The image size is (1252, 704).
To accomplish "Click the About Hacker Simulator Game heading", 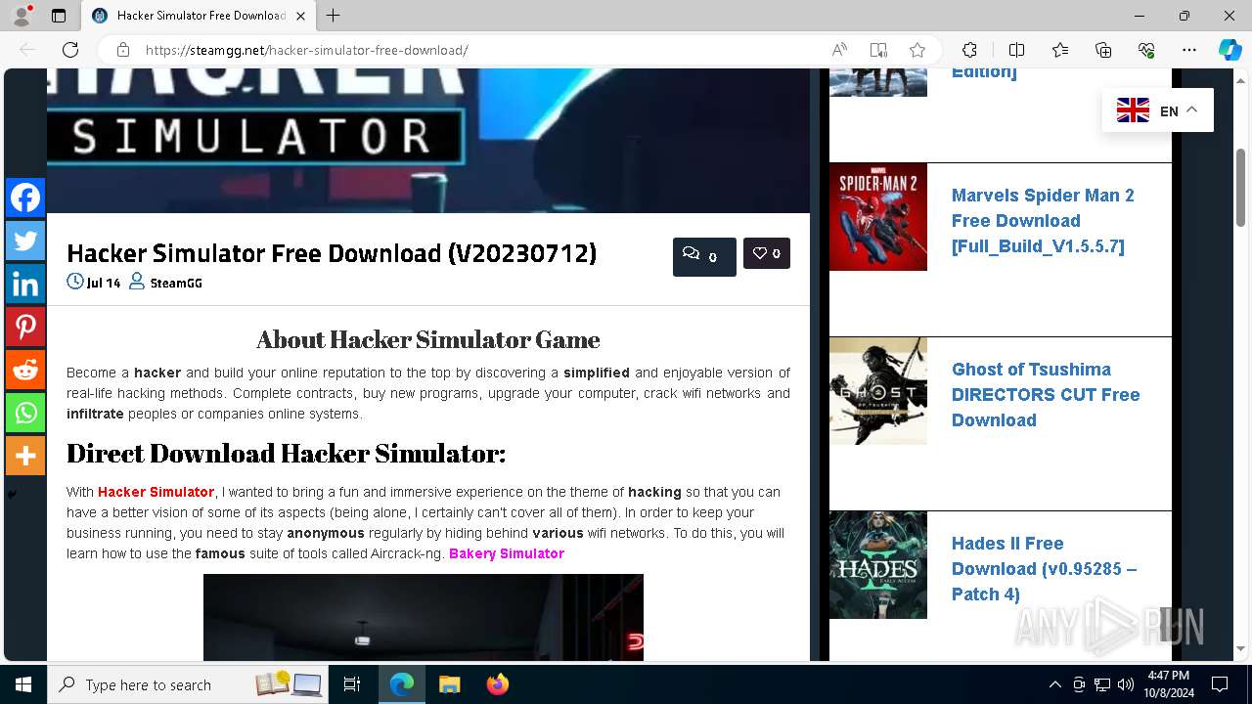I will pyautogui.click(x=428, y=339).
